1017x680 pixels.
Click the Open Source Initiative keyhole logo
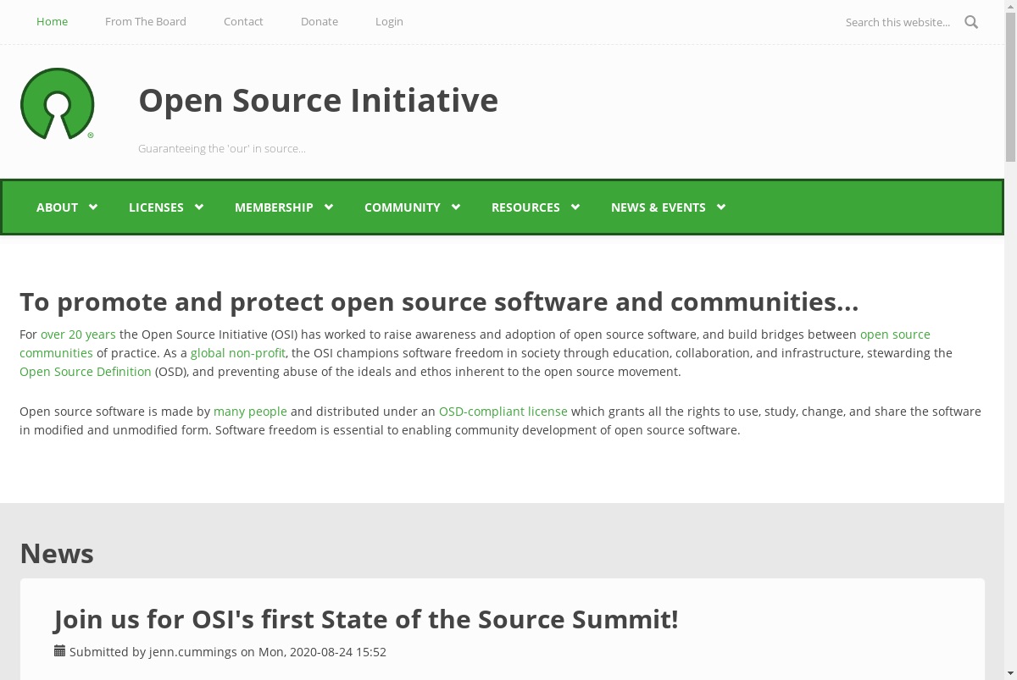point(57,103)
